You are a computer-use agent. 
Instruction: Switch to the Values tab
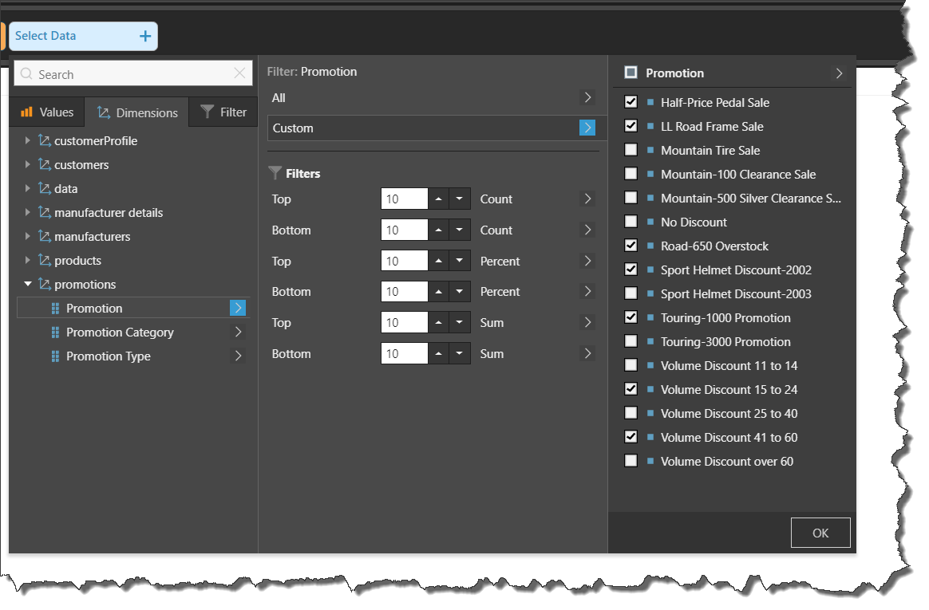[47, 112]
